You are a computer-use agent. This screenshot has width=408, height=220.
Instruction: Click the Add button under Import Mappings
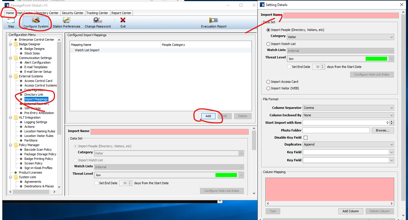click(208, 116)
